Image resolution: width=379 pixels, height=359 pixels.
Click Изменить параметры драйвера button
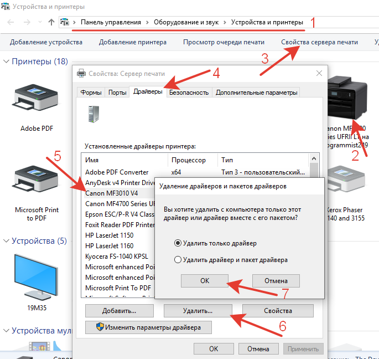[x=148, y=327]
